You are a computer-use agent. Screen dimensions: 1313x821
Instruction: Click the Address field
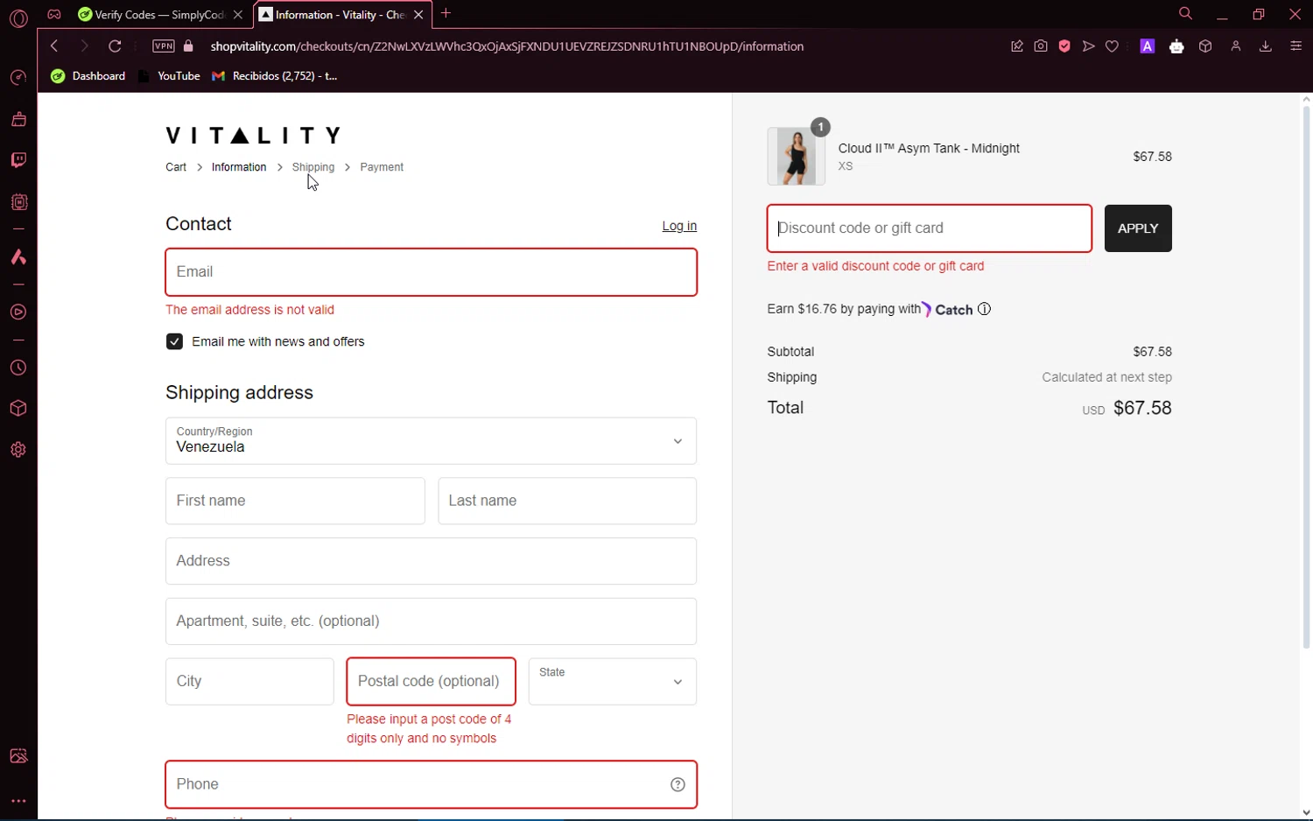(x=431, y=561)
